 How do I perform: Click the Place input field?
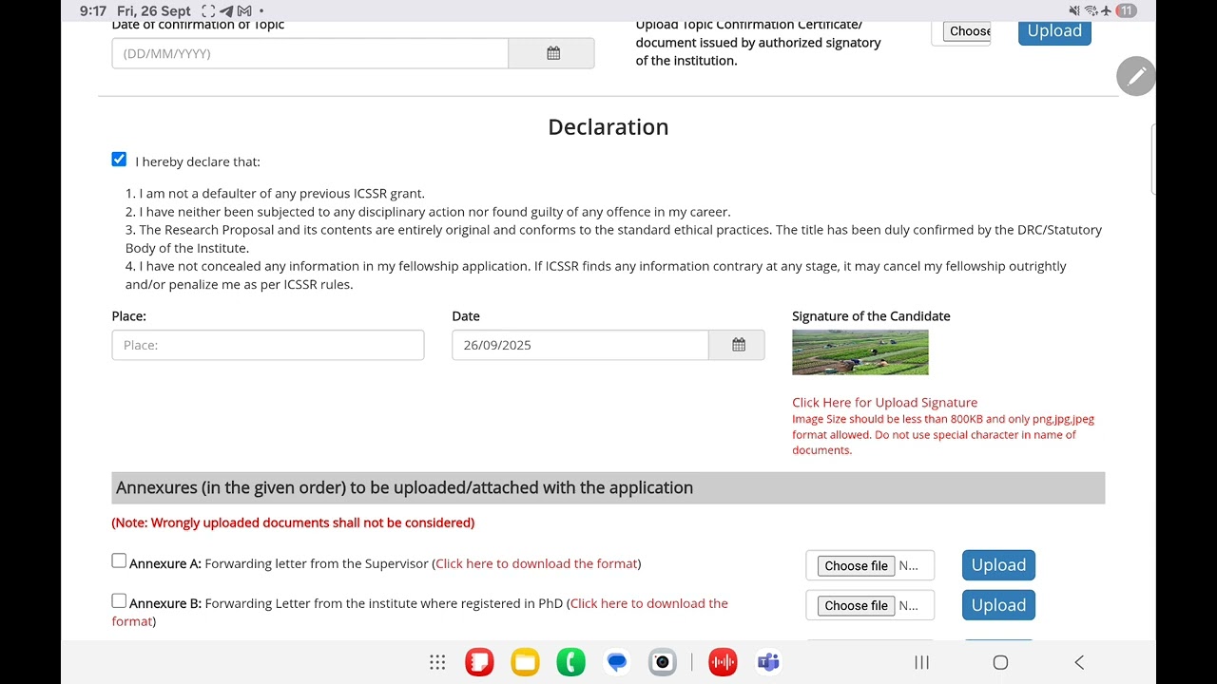pos(268,345)
